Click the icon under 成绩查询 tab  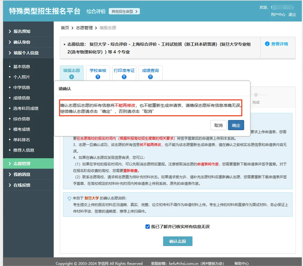coord(150,77)
